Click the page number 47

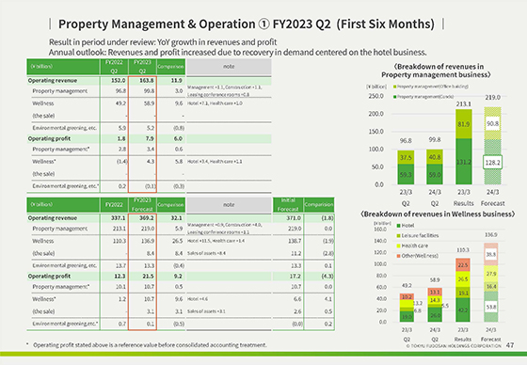[x=510, y=345]
